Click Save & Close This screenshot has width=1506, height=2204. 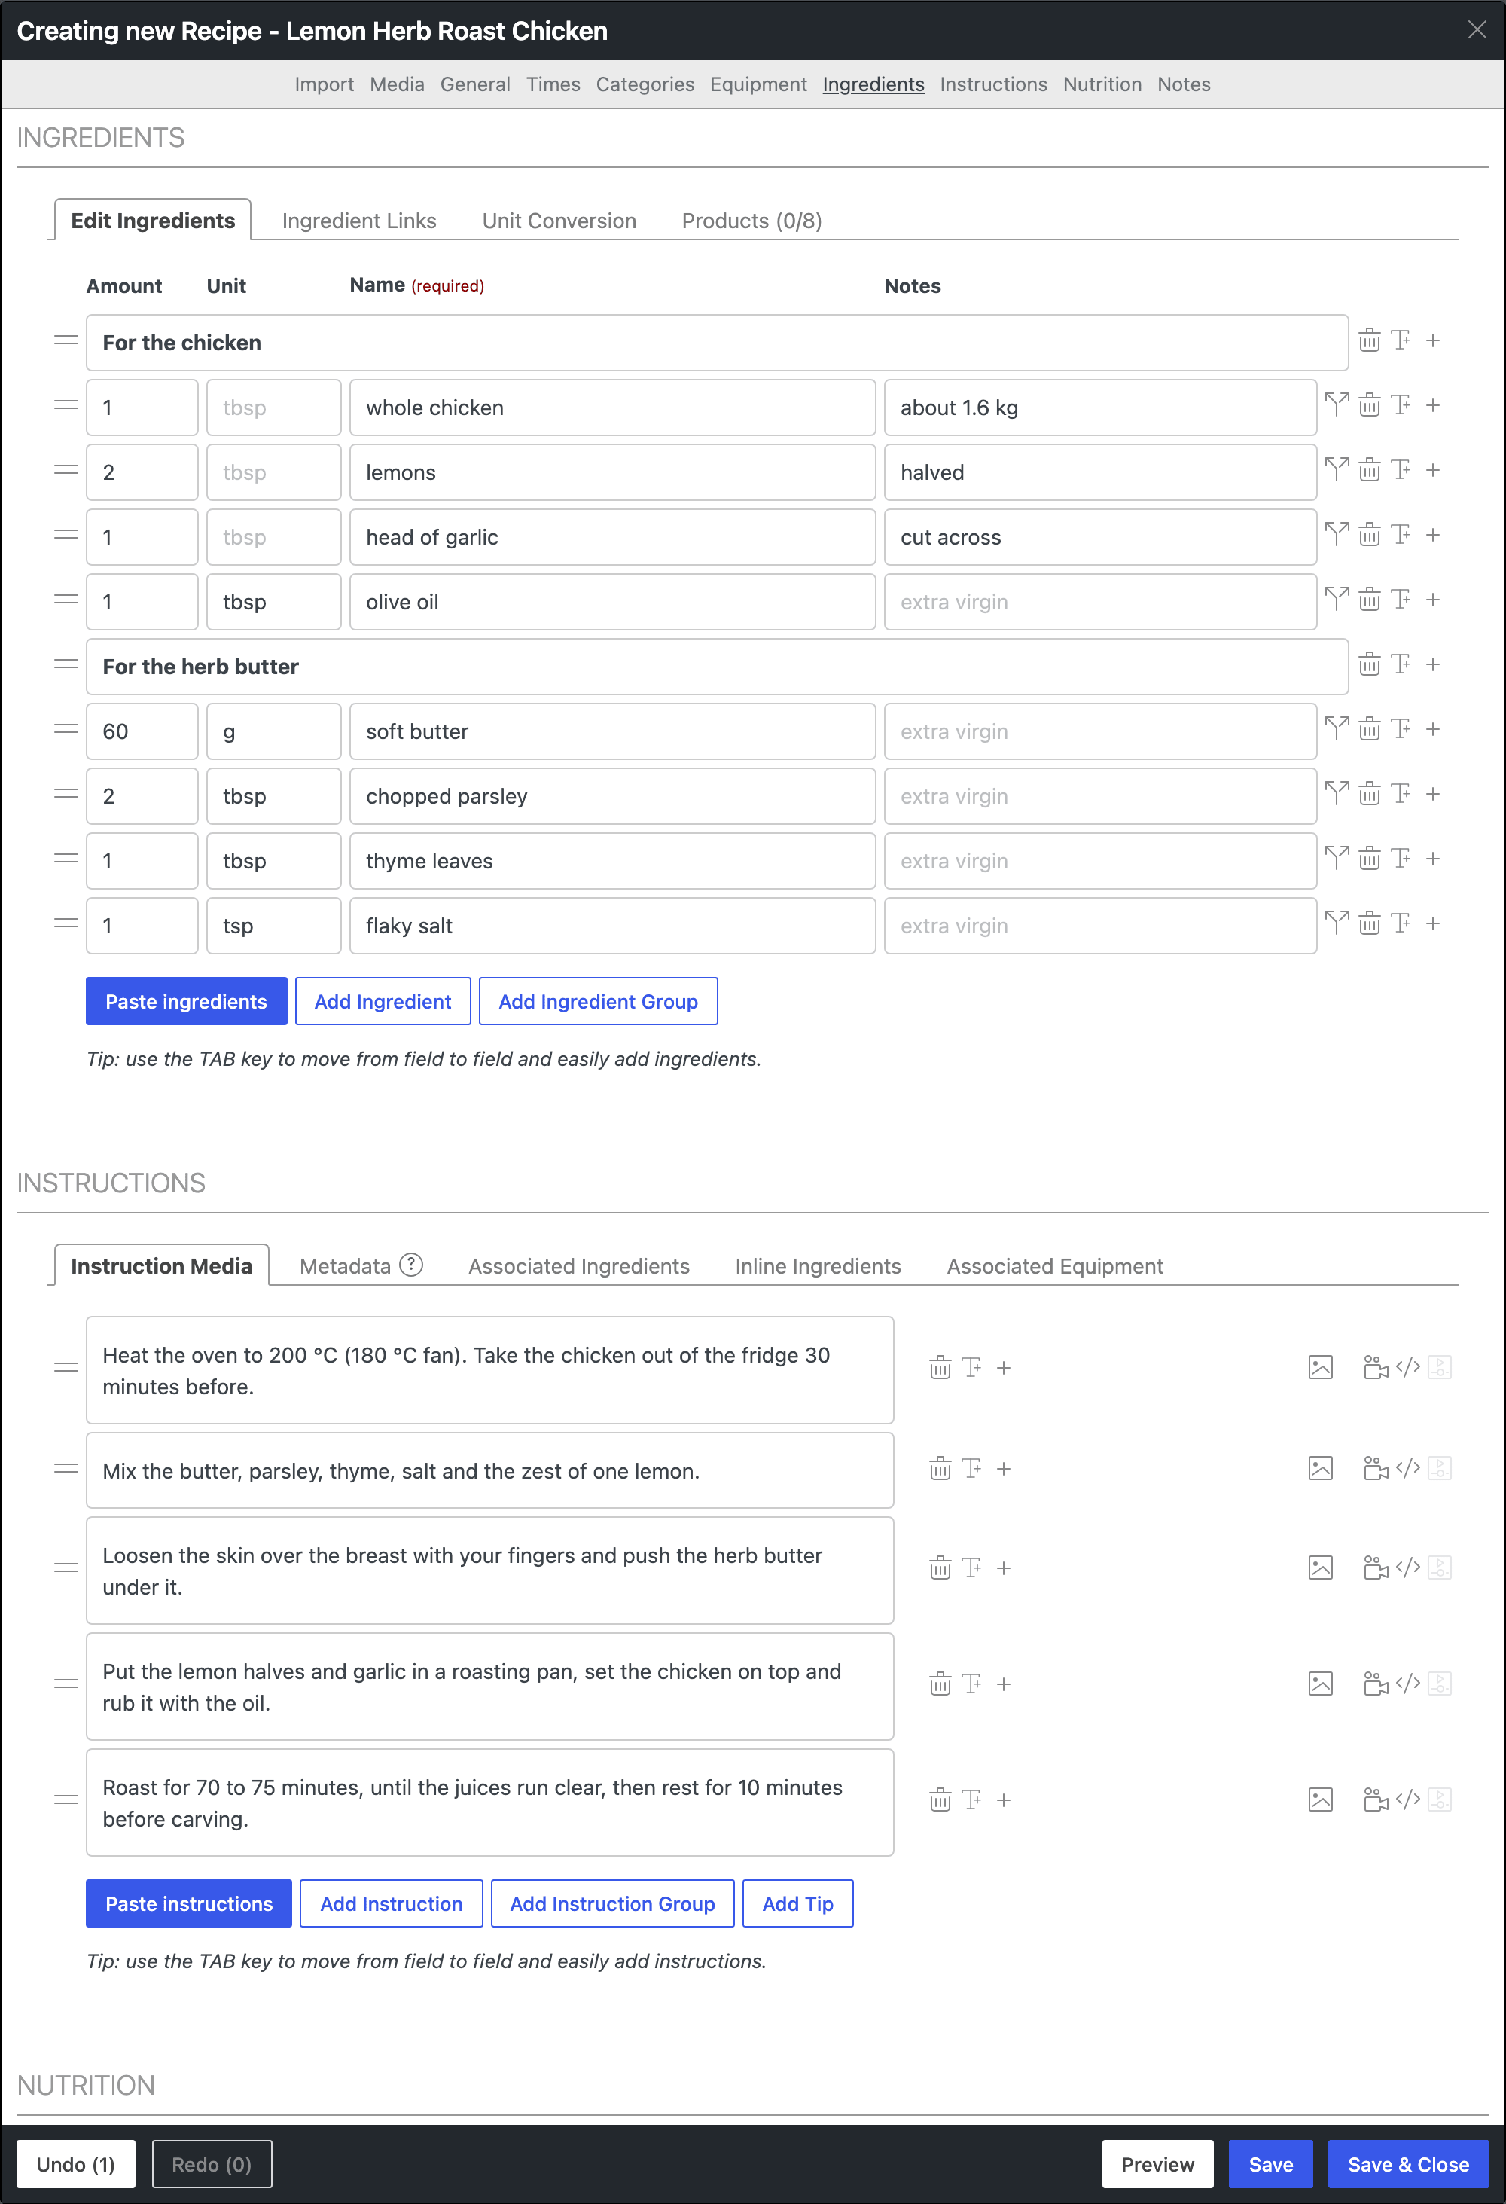click(1407, 2164)
